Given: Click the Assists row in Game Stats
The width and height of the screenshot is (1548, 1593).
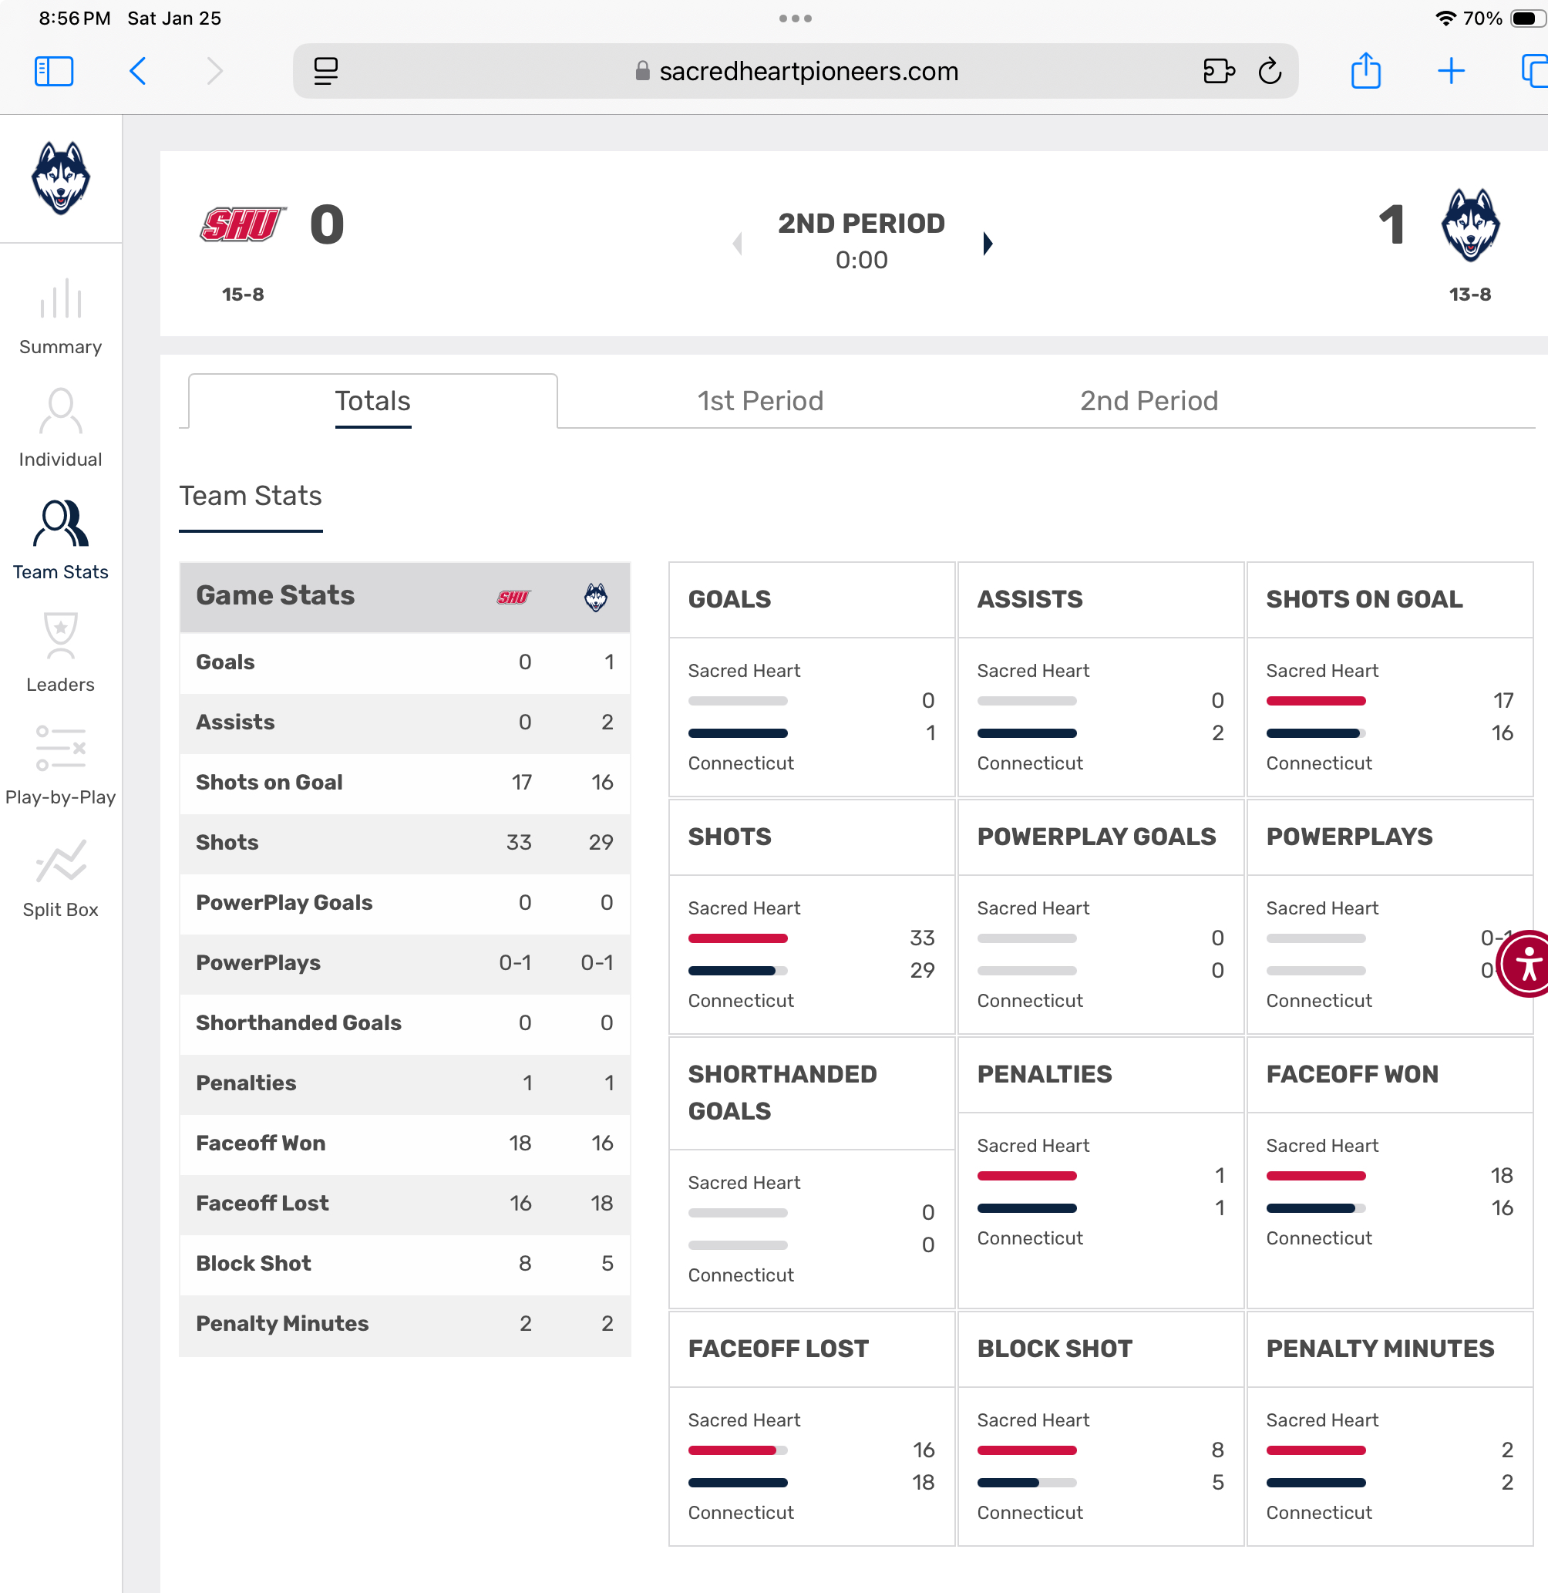Looking at the screenshot, I should 405,722.
